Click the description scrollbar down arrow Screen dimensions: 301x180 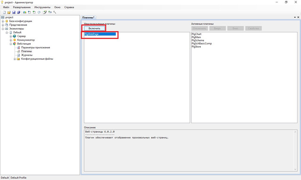(295, 169)
